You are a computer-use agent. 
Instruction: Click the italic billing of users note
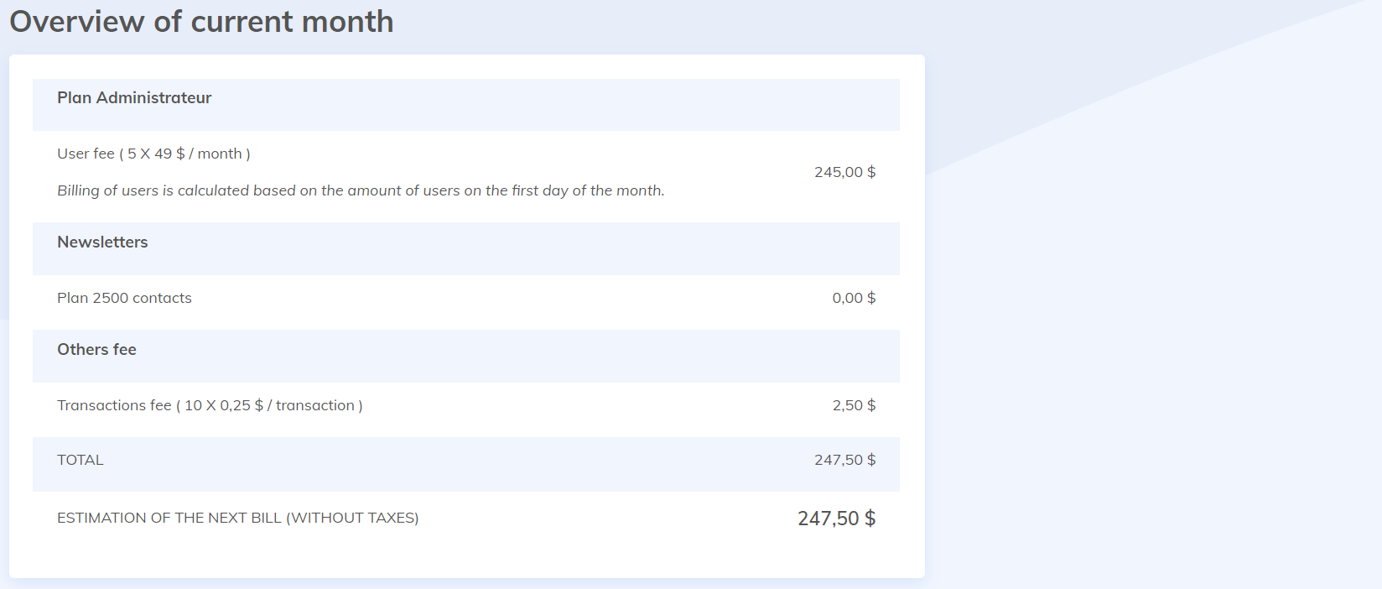361,190
